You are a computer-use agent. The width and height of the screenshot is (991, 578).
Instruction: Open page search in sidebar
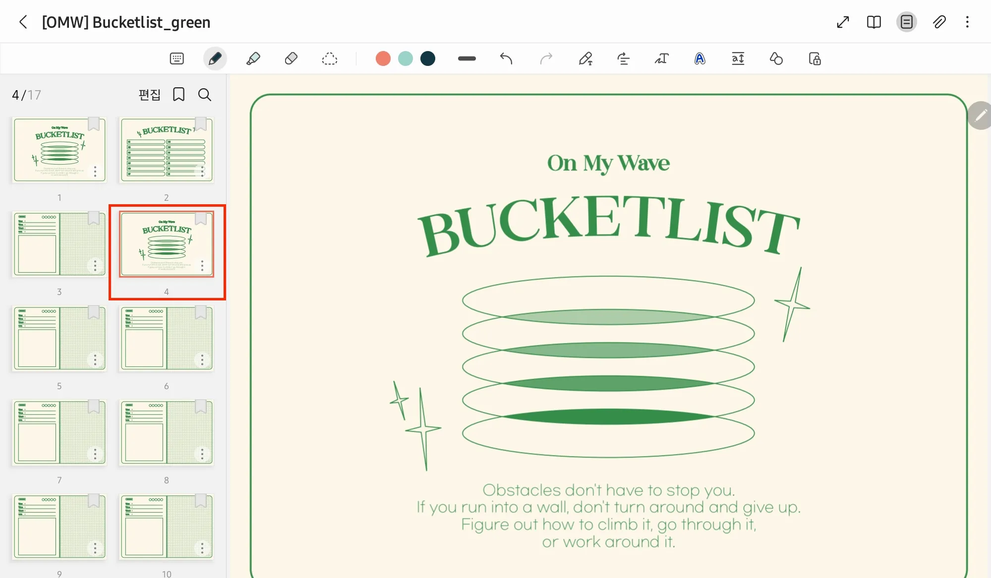coord(204,94)
